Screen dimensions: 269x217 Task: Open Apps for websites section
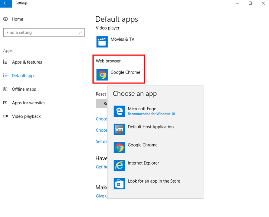coord(29,103)
